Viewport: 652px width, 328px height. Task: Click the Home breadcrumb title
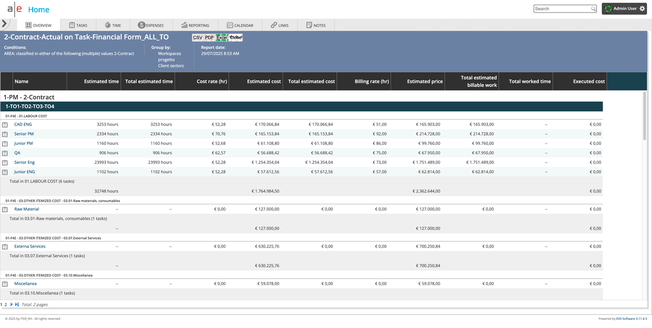coord(39,10)
